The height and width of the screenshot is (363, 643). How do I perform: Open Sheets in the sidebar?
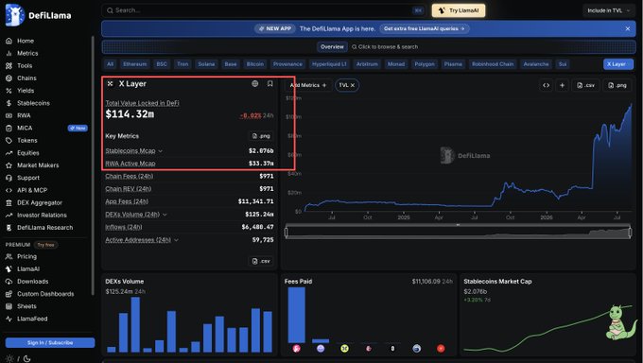(x=22, y=306)
